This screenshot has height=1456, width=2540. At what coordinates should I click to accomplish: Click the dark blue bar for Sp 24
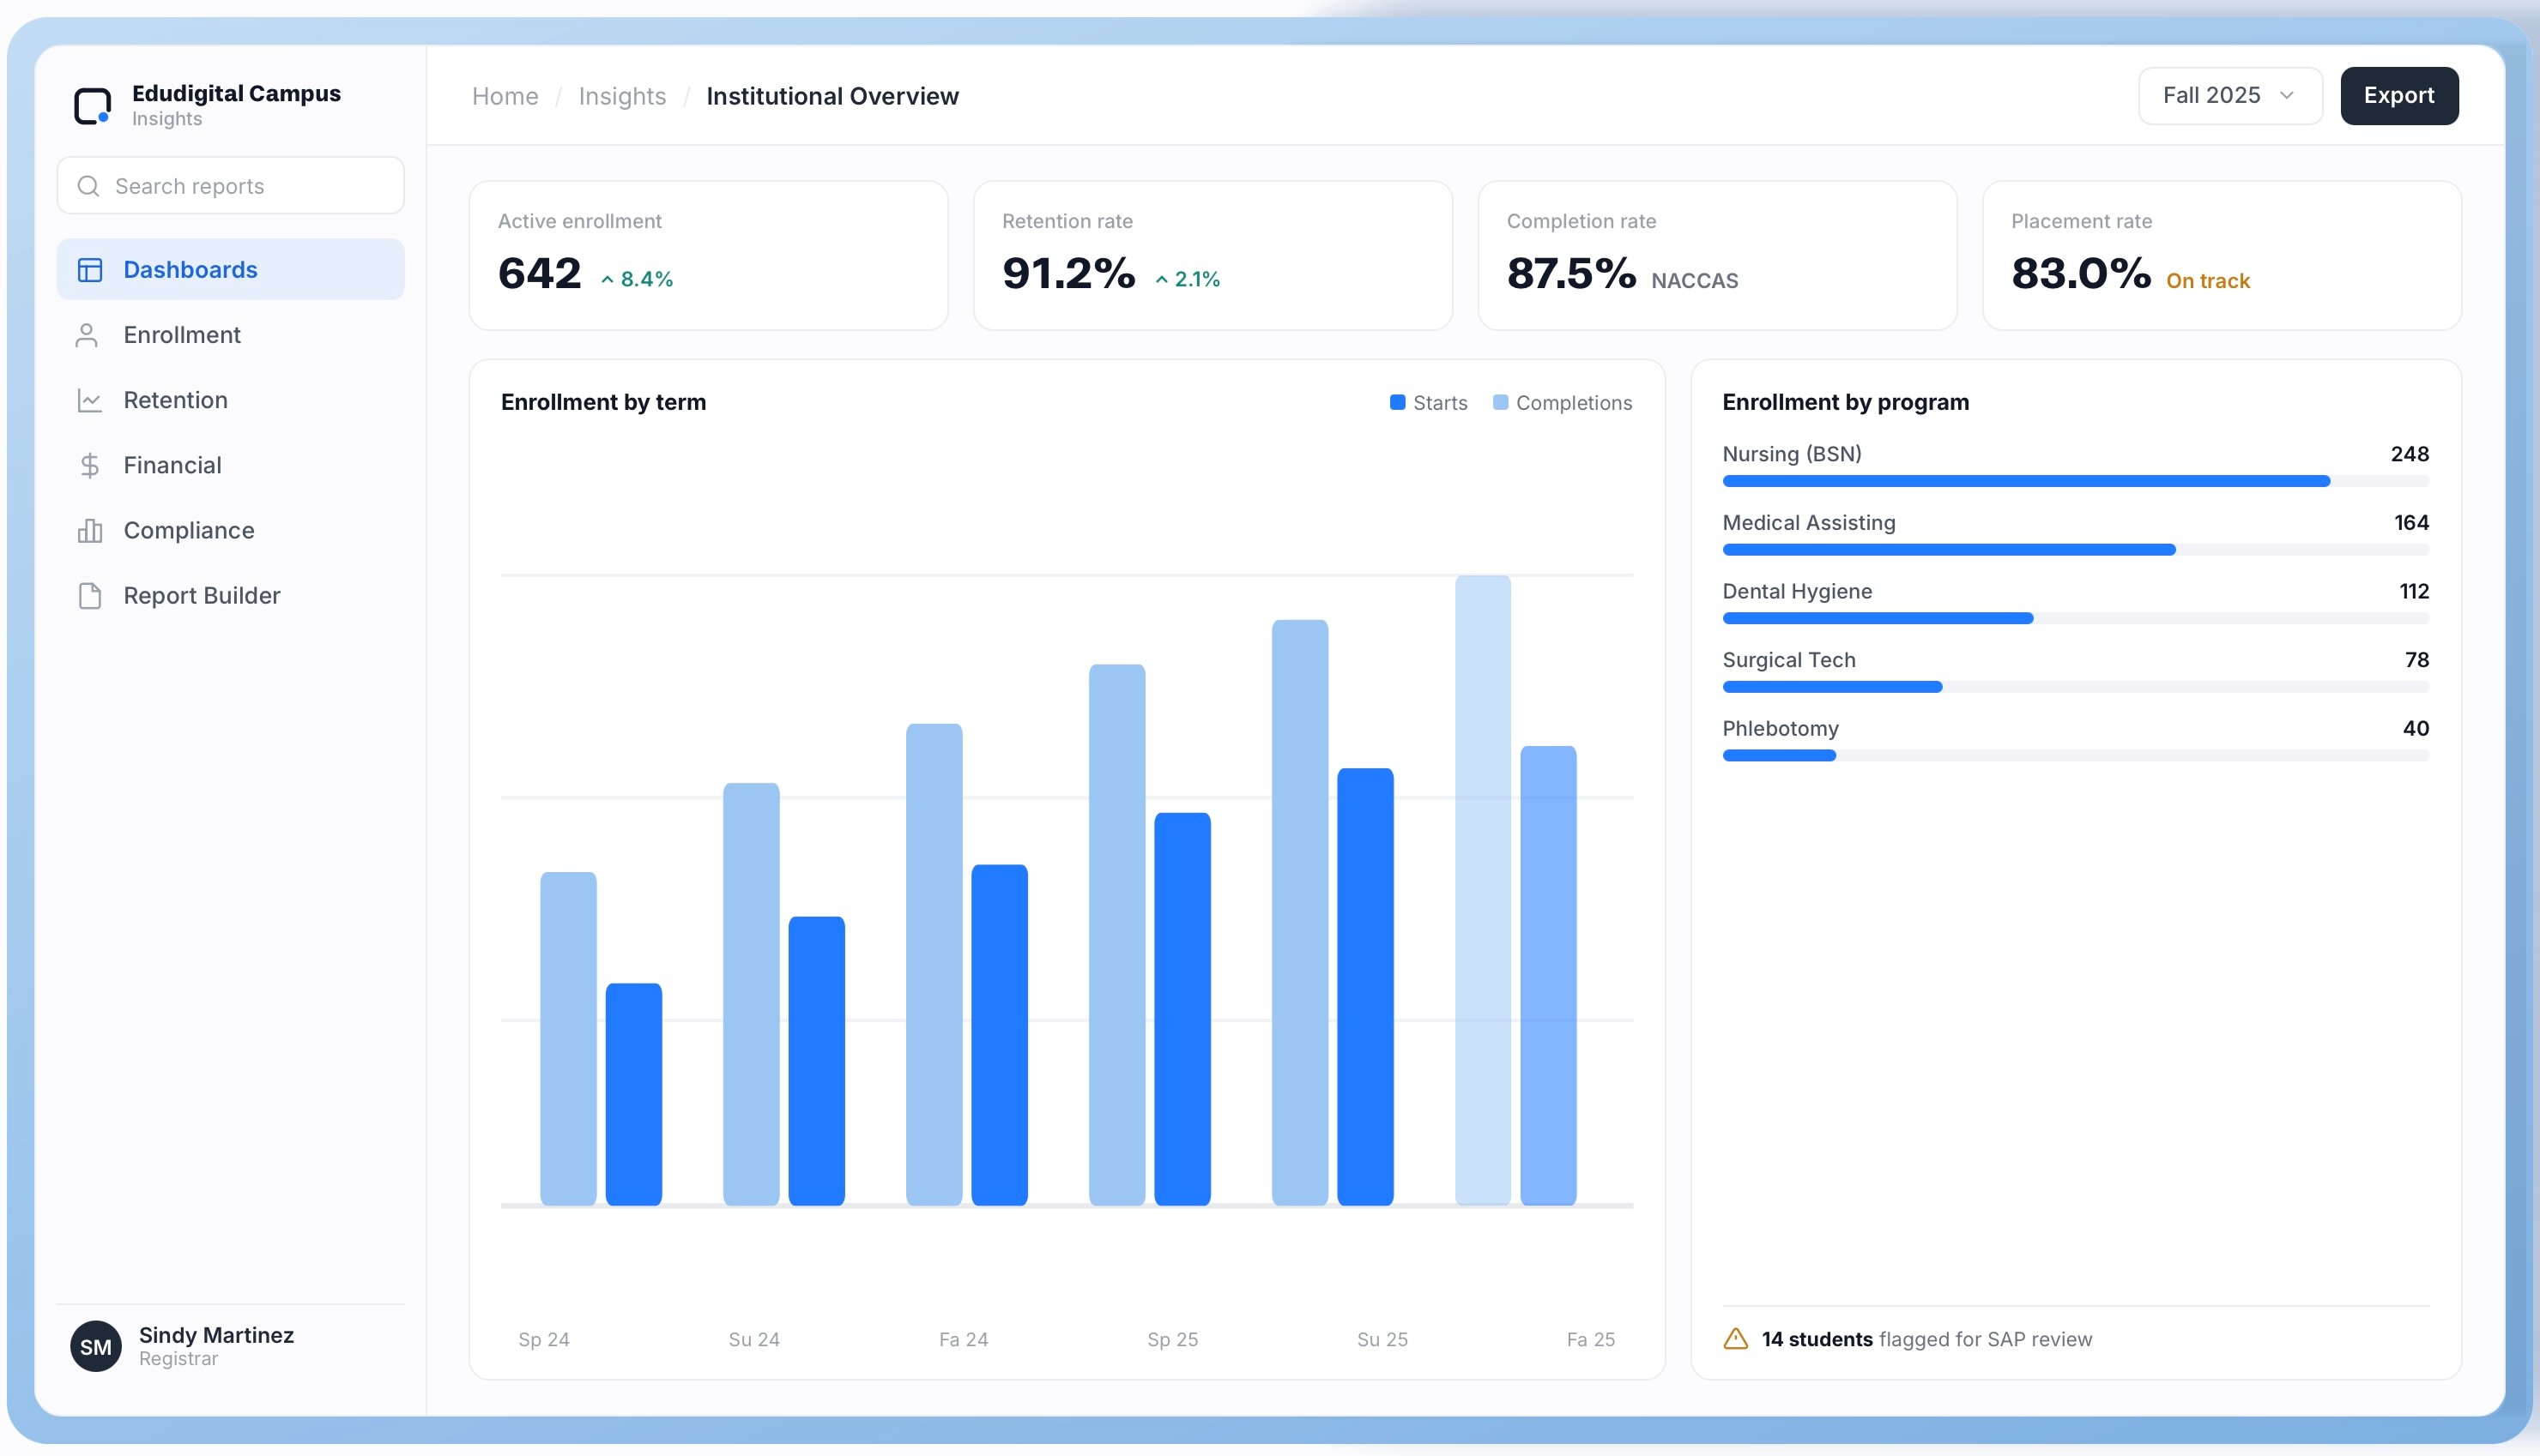[633, 1094]
